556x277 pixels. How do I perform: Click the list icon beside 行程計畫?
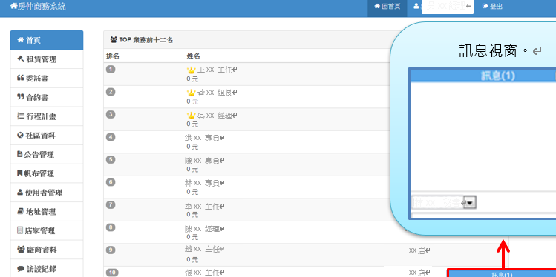pos(20,116)
